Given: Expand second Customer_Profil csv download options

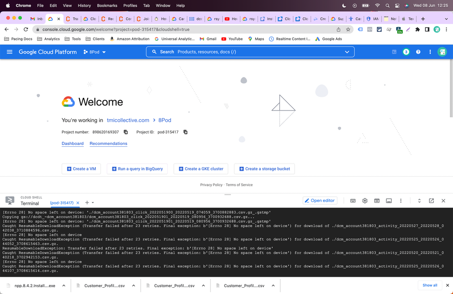Looking at the screenshot, I should [x=204, y=286].
